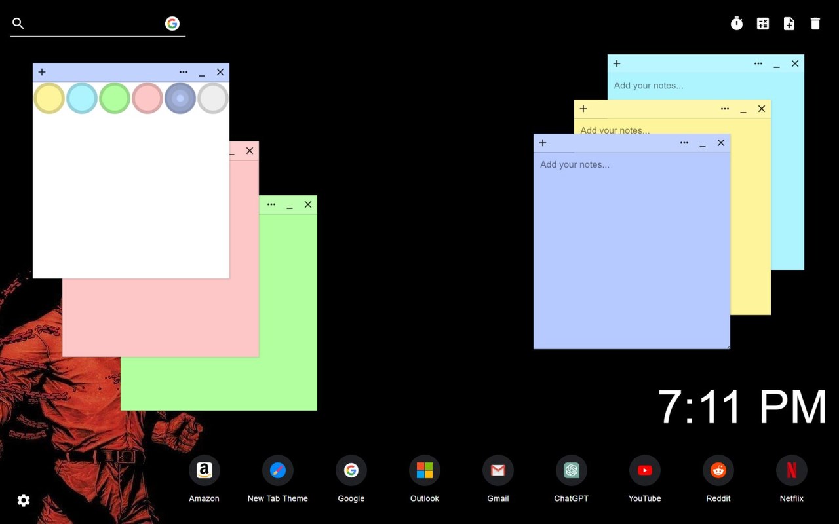Close the green sticky note

[x=308, y=204]
